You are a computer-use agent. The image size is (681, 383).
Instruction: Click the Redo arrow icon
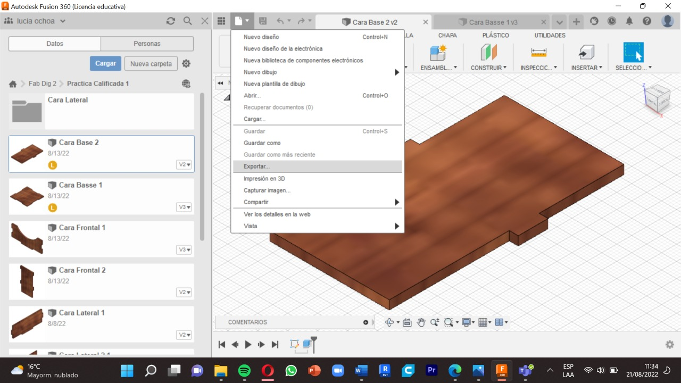pyautogui.click(x=301, y=21)
